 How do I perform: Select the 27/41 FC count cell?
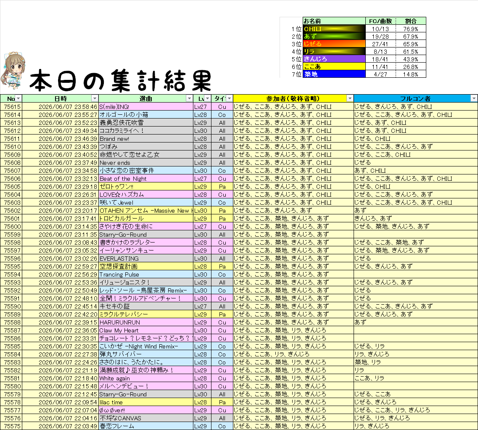[380, 44]
